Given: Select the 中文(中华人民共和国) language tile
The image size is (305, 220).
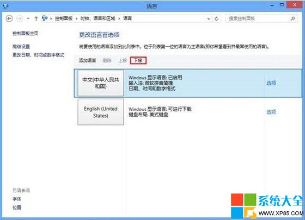Looking at the screenshot, I should [101, 83].
